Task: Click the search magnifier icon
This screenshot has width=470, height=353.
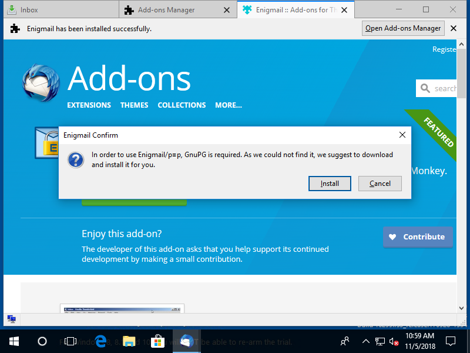Action: click(x=427, y=88)
